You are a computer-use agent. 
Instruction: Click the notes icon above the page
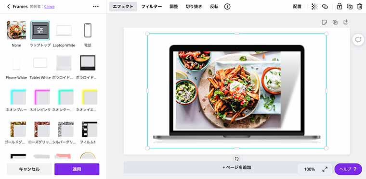point(324,22)
